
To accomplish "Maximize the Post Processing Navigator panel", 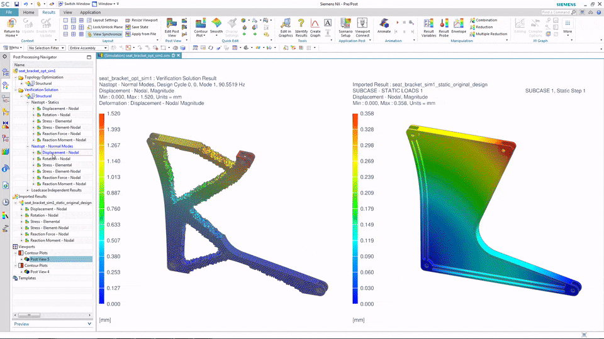I will coord(89,57).
